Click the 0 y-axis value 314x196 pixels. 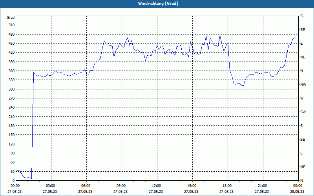coord(13,181)
